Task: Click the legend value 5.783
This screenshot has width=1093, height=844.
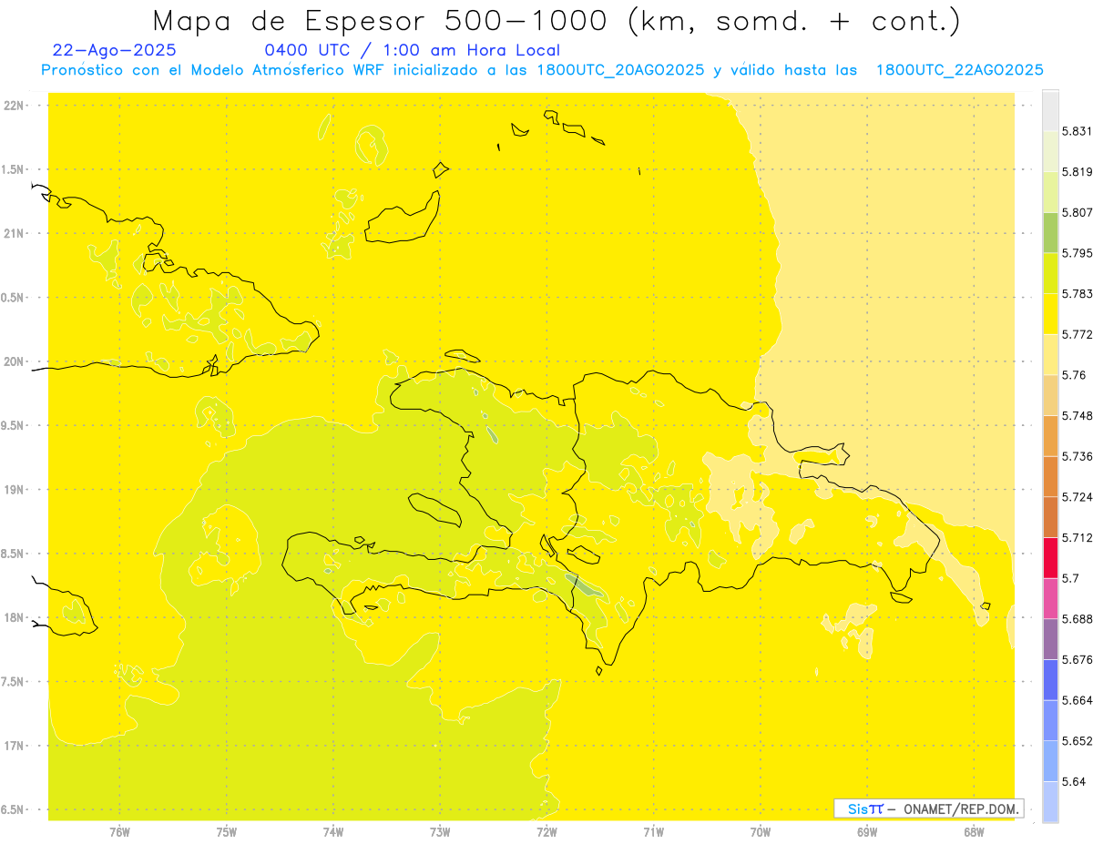Action: click(x=1077, y=293)
